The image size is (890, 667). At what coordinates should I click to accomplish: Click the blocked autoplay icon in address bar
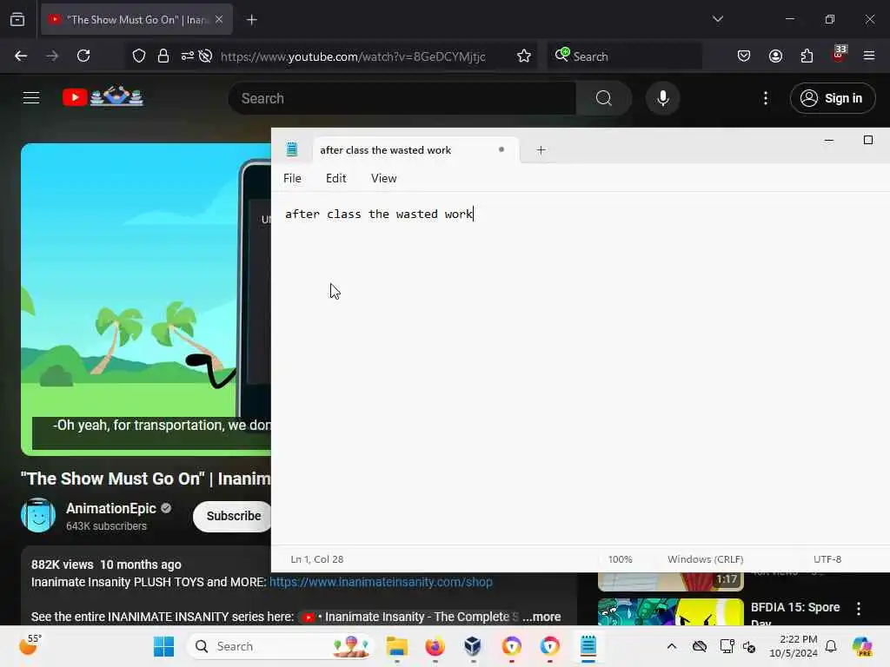[205, 56]
